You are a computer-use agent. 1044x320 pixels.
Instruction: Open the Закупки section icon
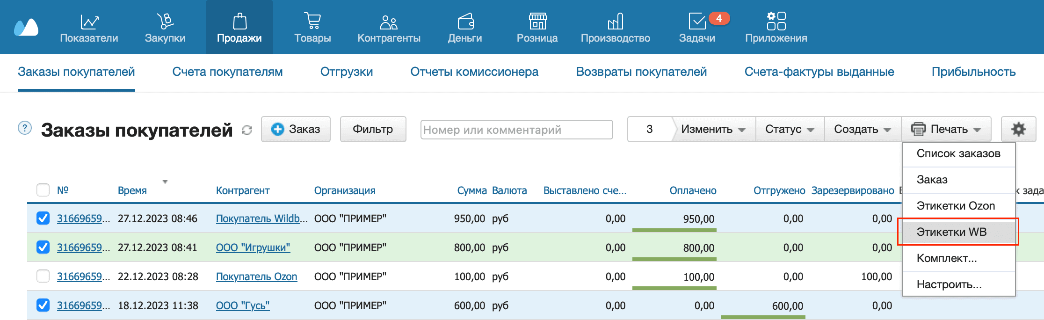coord(165,21)
